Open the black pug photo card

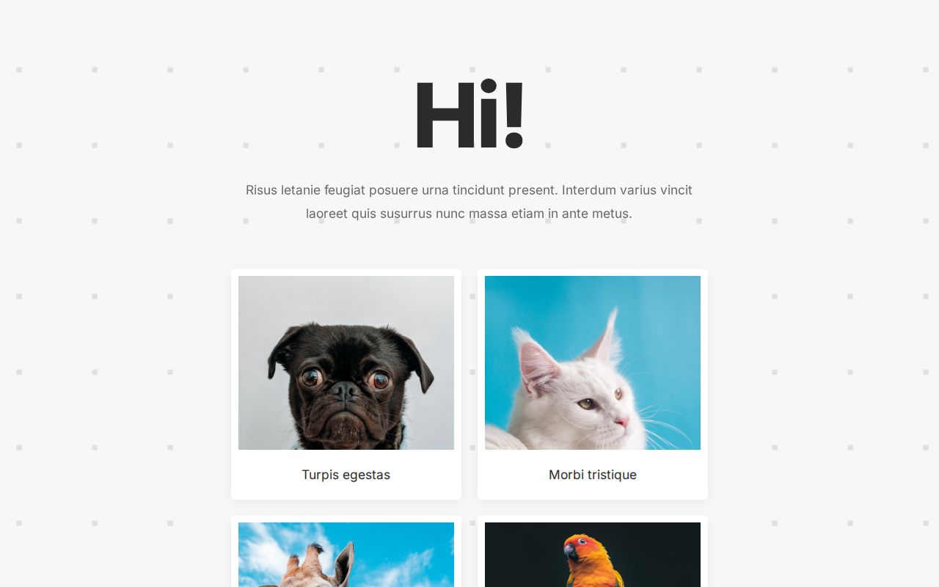click(346, 384)
